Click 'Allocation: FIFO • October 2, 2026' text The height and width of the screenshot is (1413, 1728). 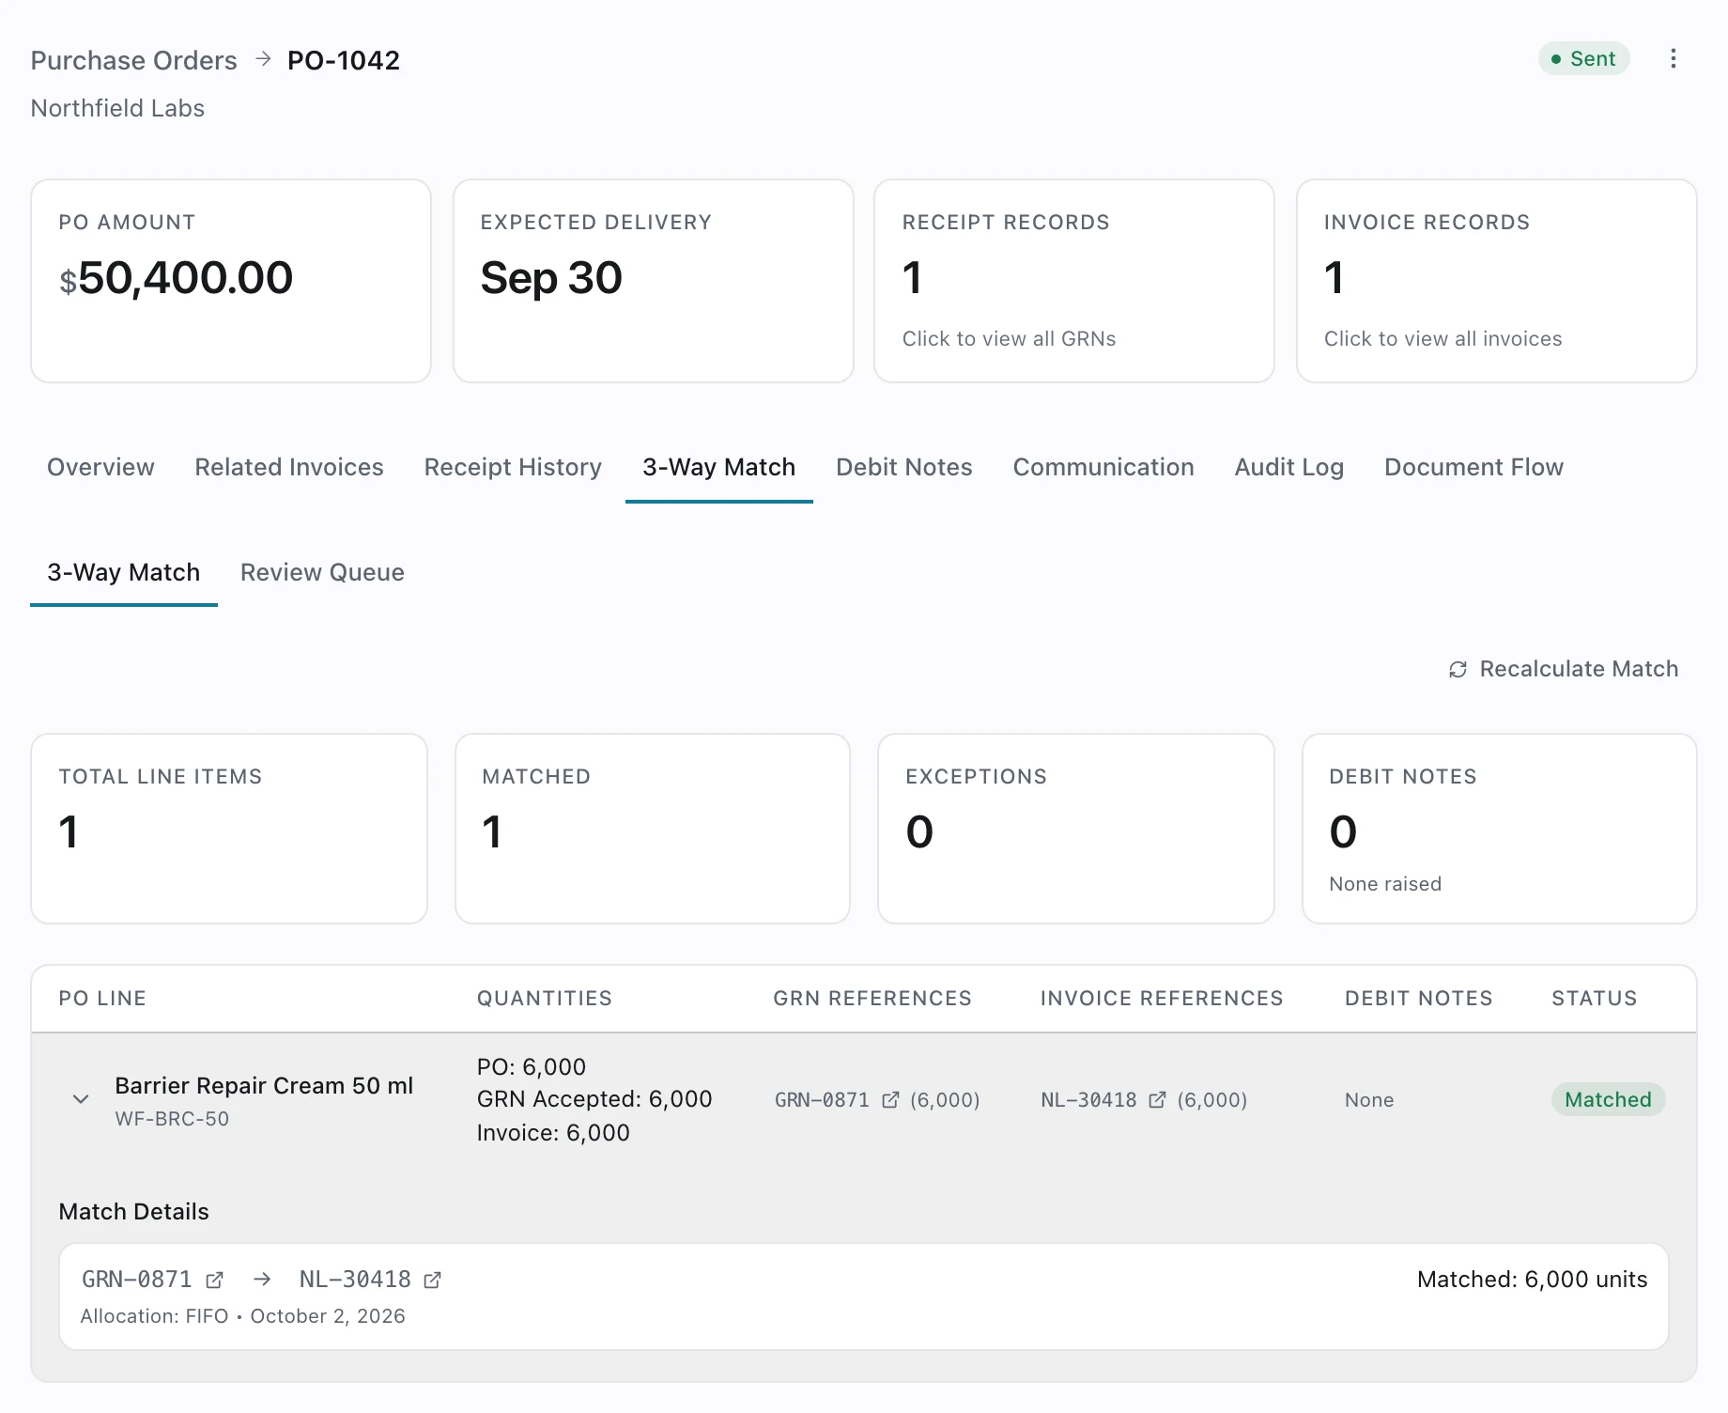243,1316
